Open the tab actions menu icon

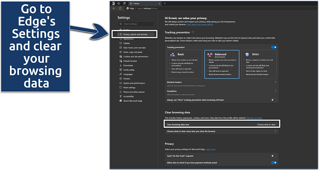pos(125,4)
